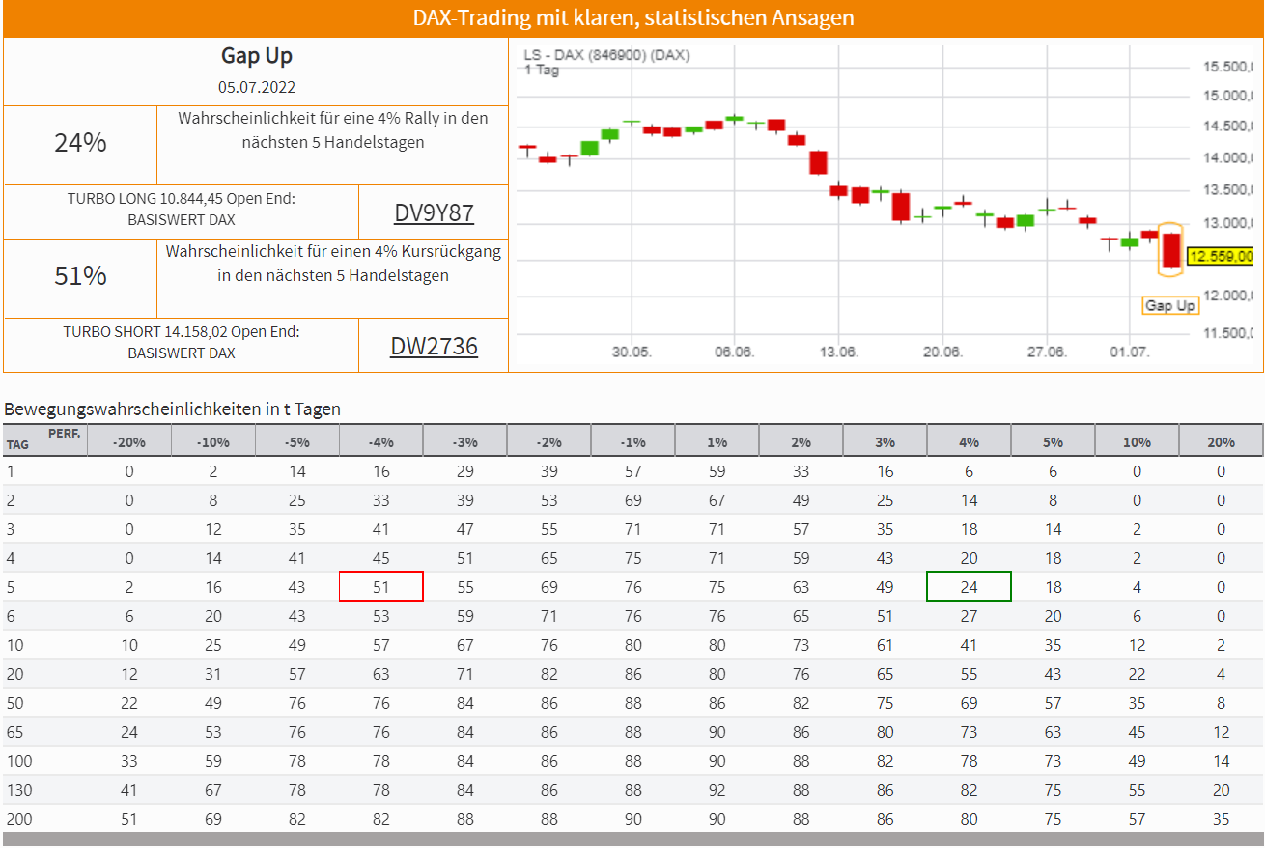Click the -10% column header
This screenshot has width=1265, height=848.
point(213,442)
